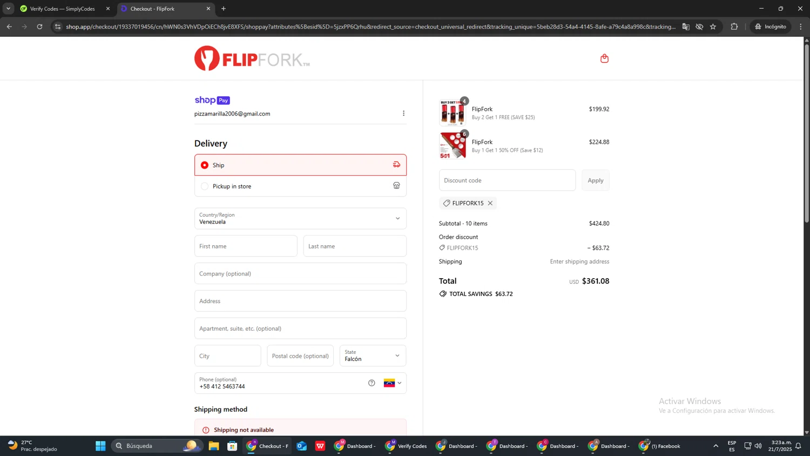Open the tab search dropdown arrow

coord(8,9)
